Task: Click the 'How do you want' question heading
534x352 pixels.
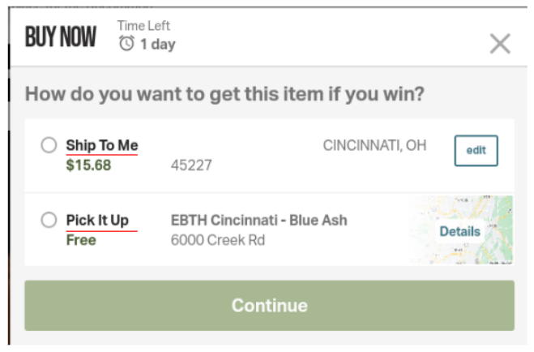Action: point(224,94)
